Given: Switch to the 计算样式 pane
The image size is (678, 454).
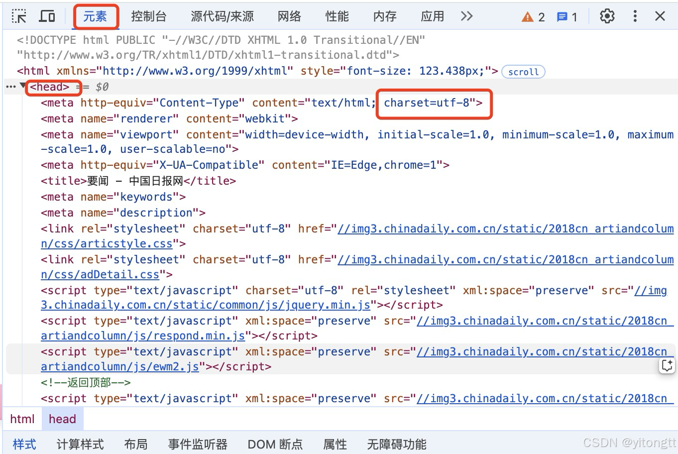Looking at the screenshot, I should click(x=80, y=444).
